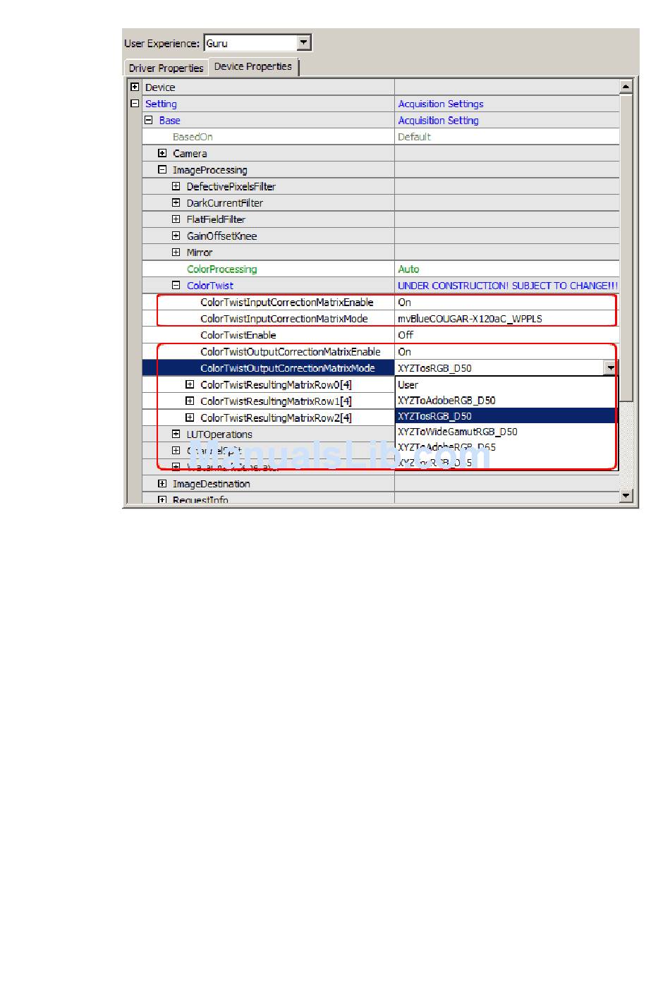Expand the Mirror node

click(x=176, y=252)
